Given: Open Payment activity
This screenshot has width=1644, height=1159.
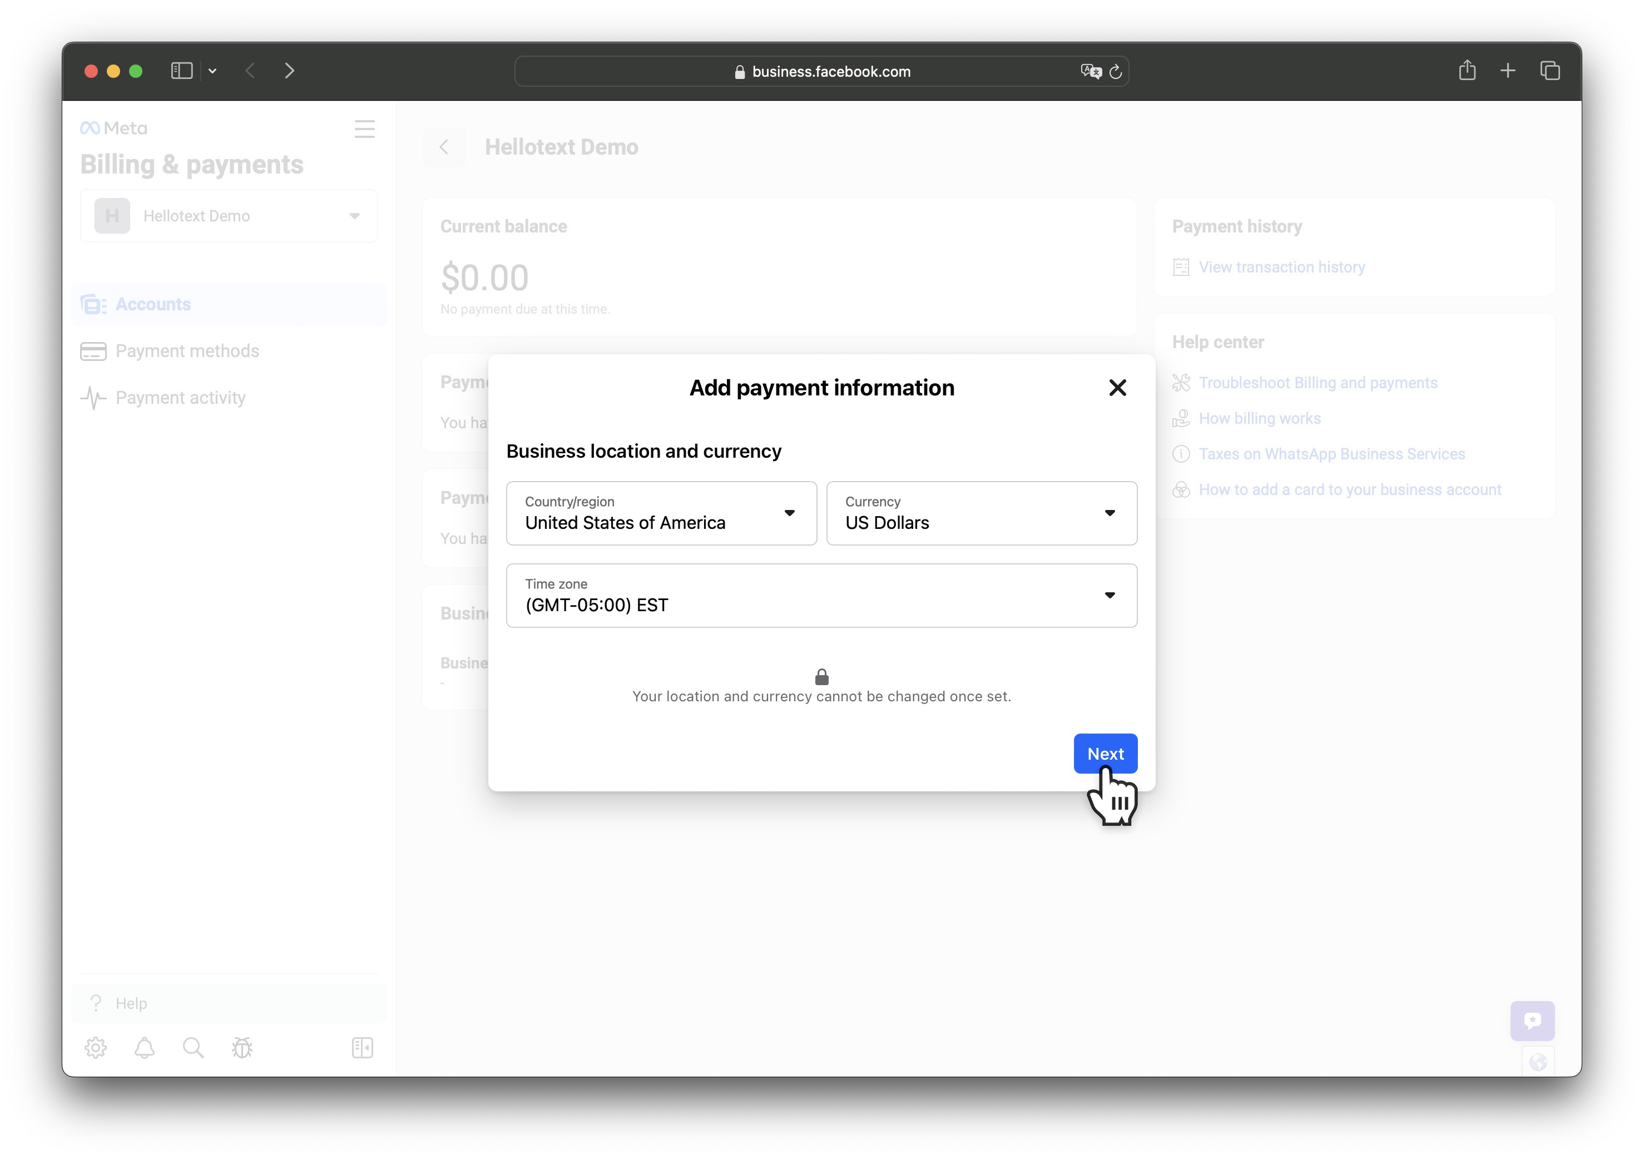Looking at the screenshot, I should [x=229, y=397].
